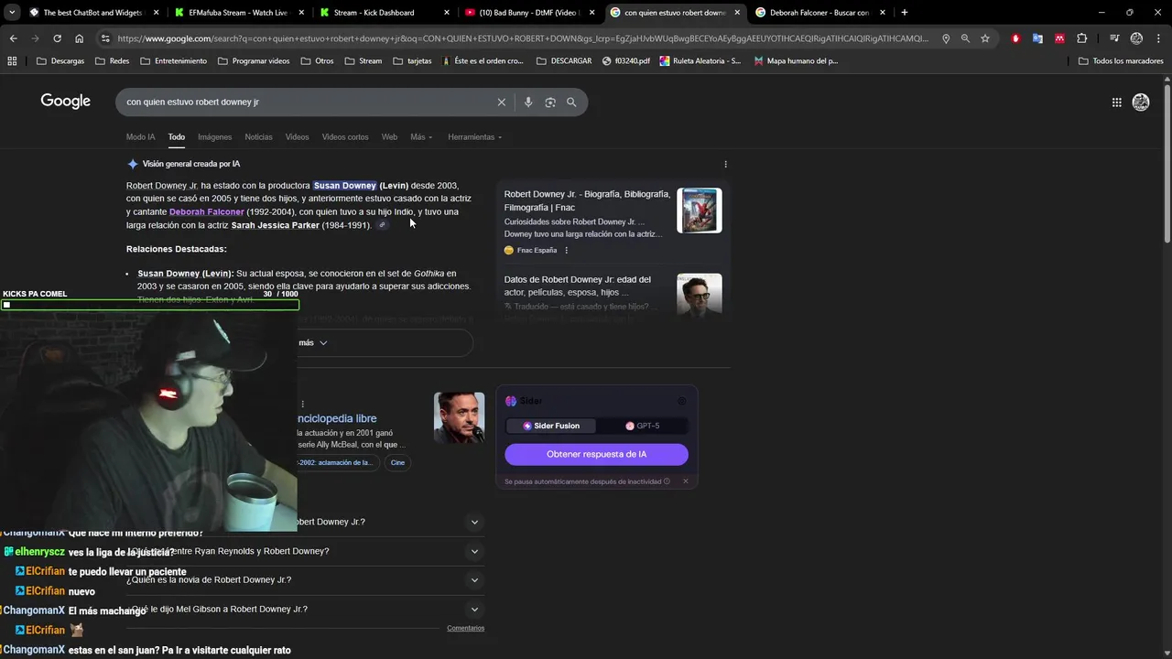Search by image with Google Lens icon
The width and height of the screenshot is (1172, 659).
[550, 103]
